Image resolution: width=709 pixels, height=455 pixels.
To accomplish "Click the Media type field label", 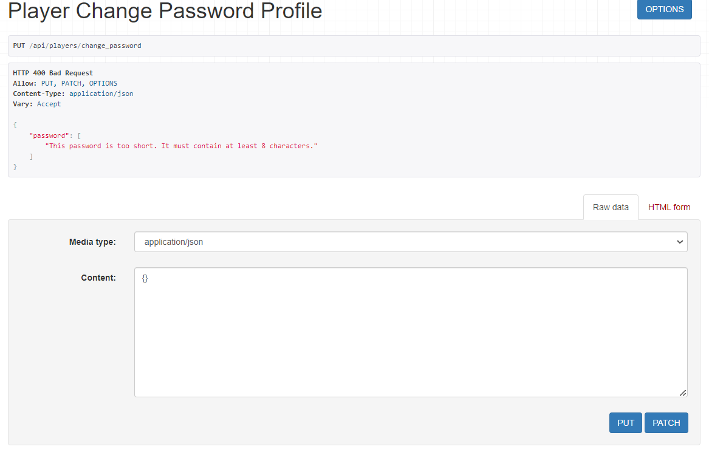I will (x=92, y=242).
